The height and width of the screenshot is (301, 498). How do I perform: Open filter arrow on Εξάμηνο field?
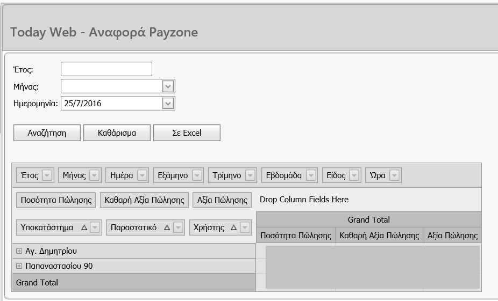tap(197, 175)
